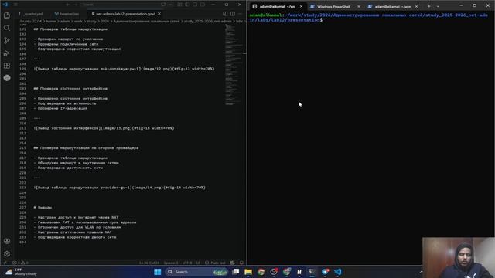This screenshot has height=278, width=495.
Task: Open the Explorer view in VS Code
Action: pyautogui.click(x=7, y=15)
